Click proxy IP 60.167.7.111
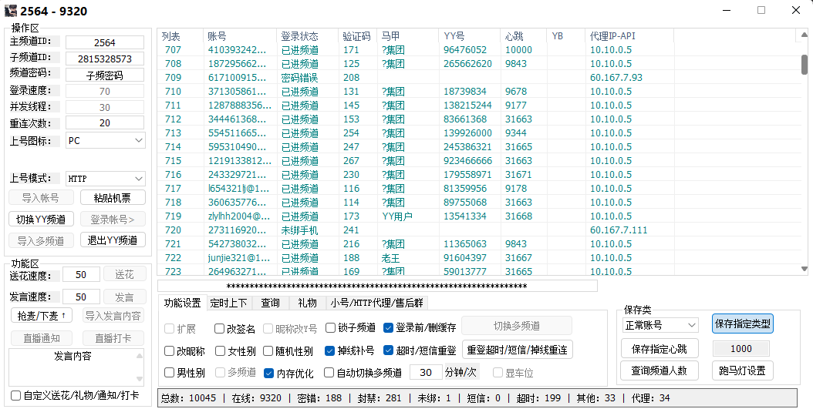 619,230
